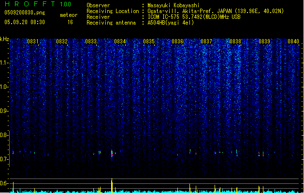Click the Receiver field label
Image resolution: width=304 pixels, height=193 pixels.
(98, 17)
